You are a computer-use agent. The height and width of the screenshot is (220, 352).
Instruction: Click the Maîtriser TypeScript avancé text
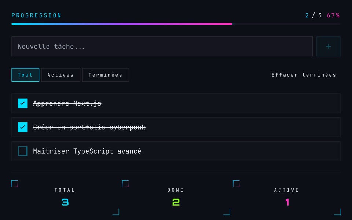87,151
